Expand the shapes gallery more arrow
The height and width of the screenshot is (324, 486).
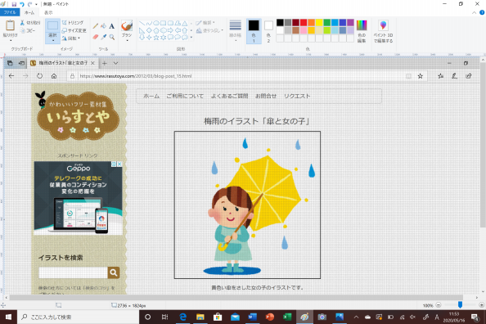tap(191, 38)
